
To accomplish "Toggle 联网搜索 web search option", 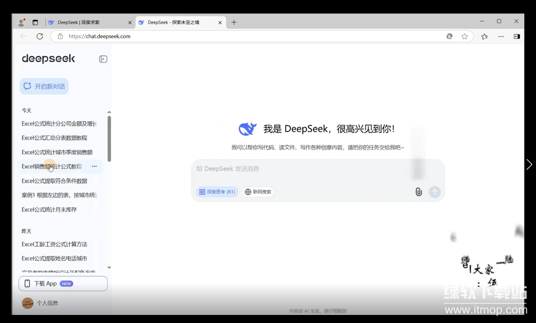I will (x=258, y=192).
